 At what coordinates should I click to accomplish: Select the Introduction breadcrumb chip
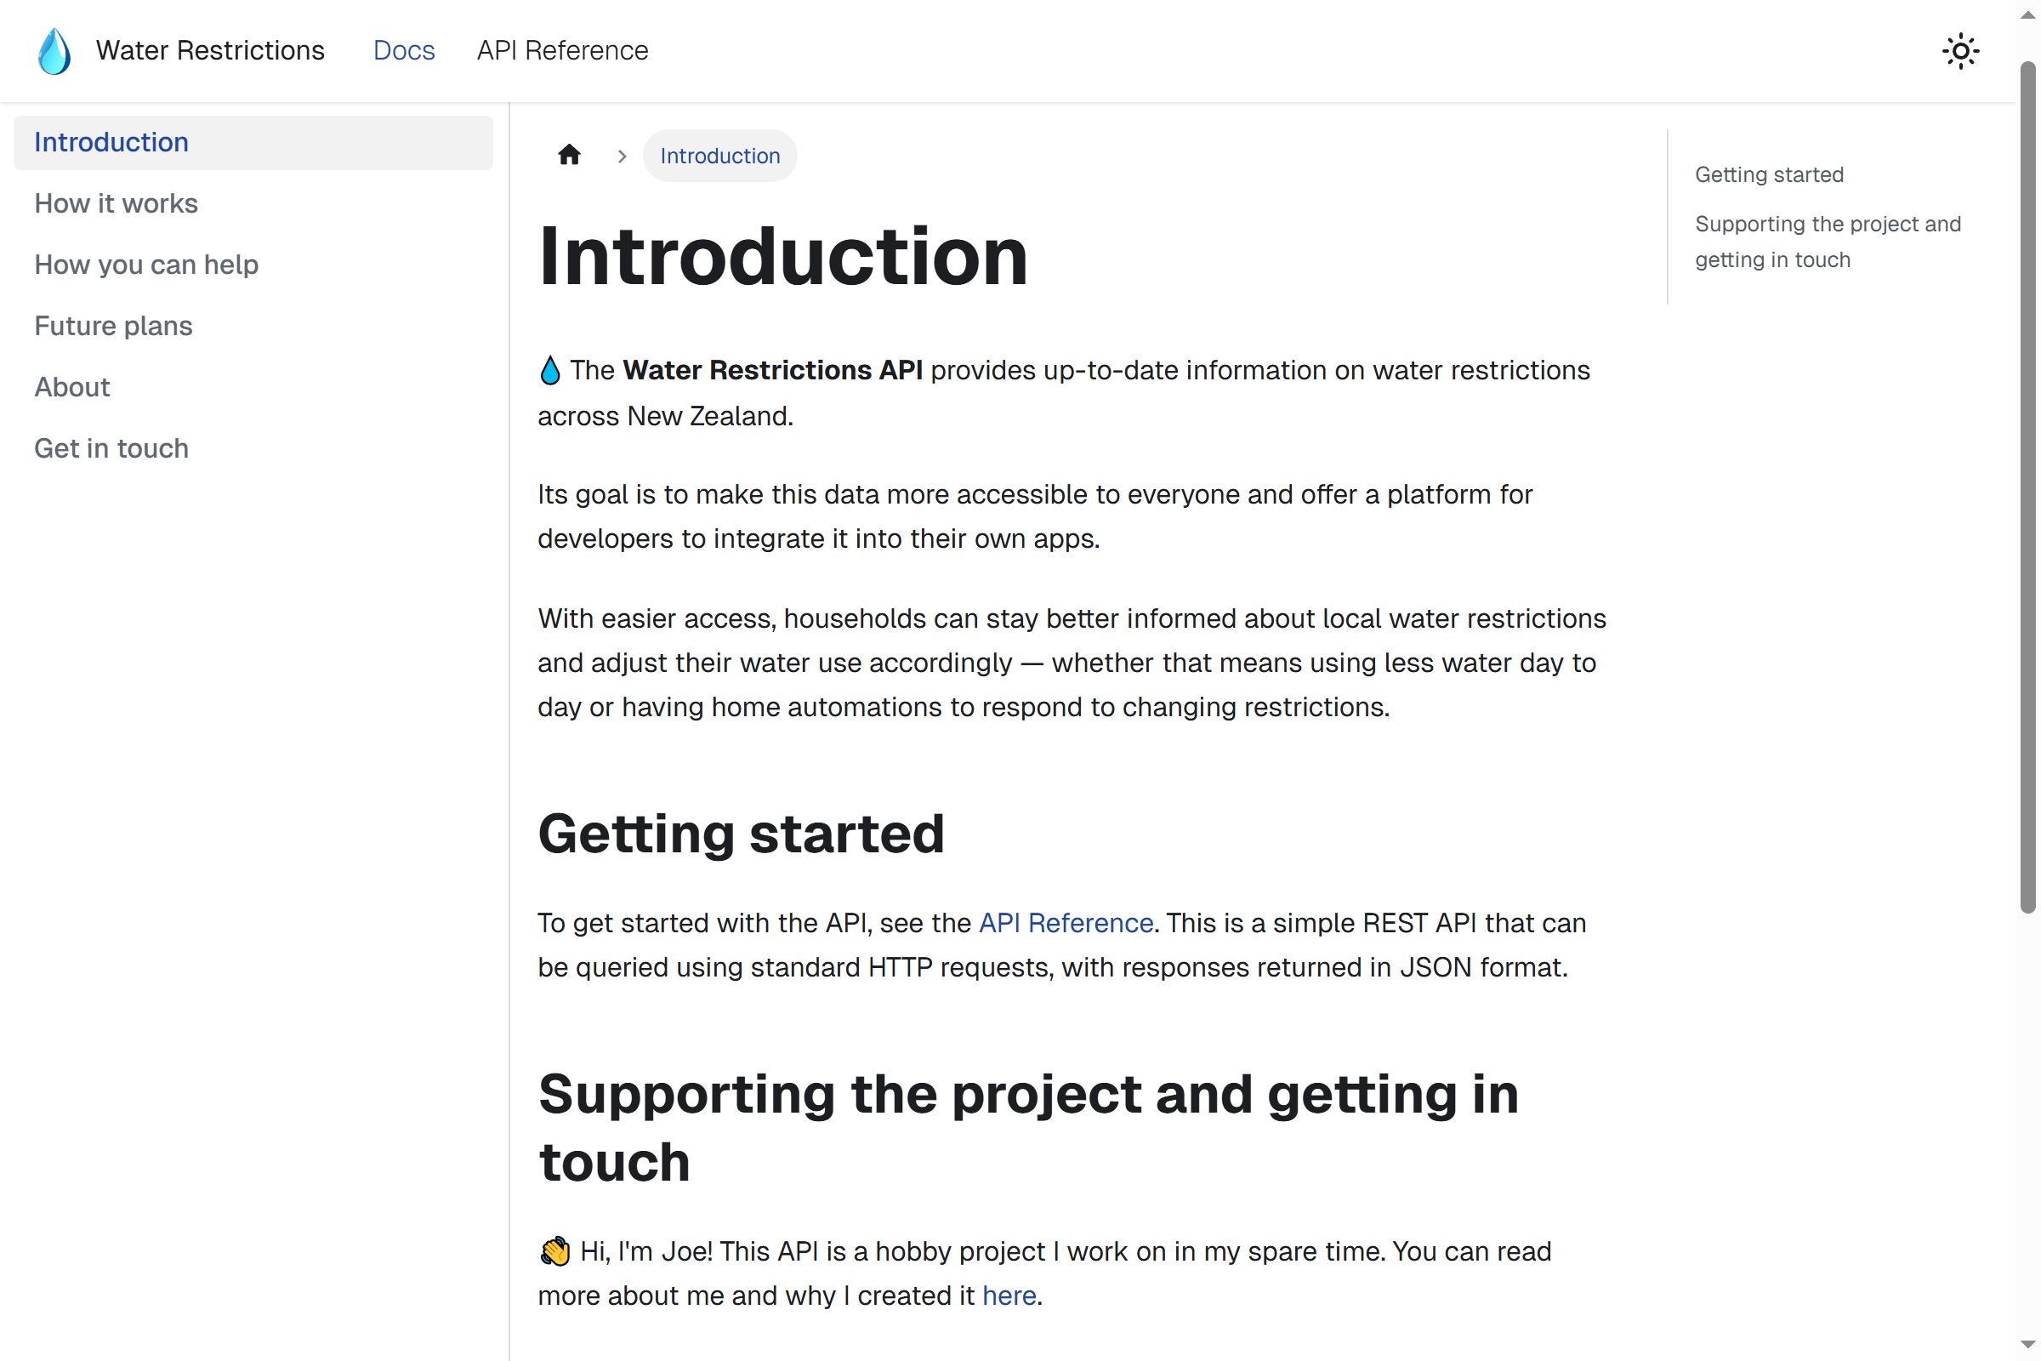[x=719, y=156]
